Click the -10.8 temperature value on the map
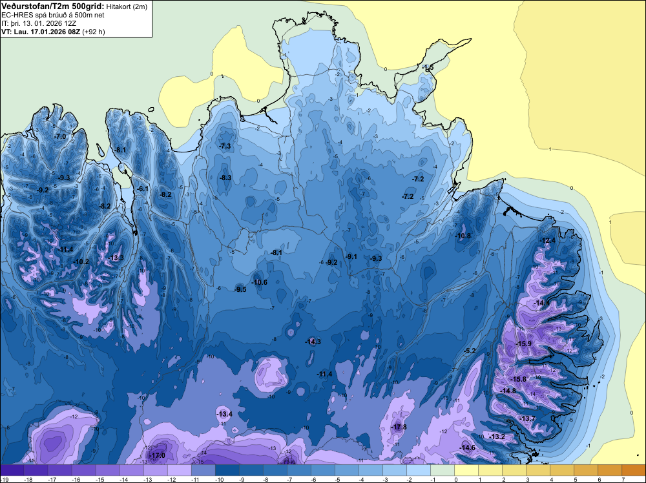This screenshot has width=646, height=483. tap(463, 236)
